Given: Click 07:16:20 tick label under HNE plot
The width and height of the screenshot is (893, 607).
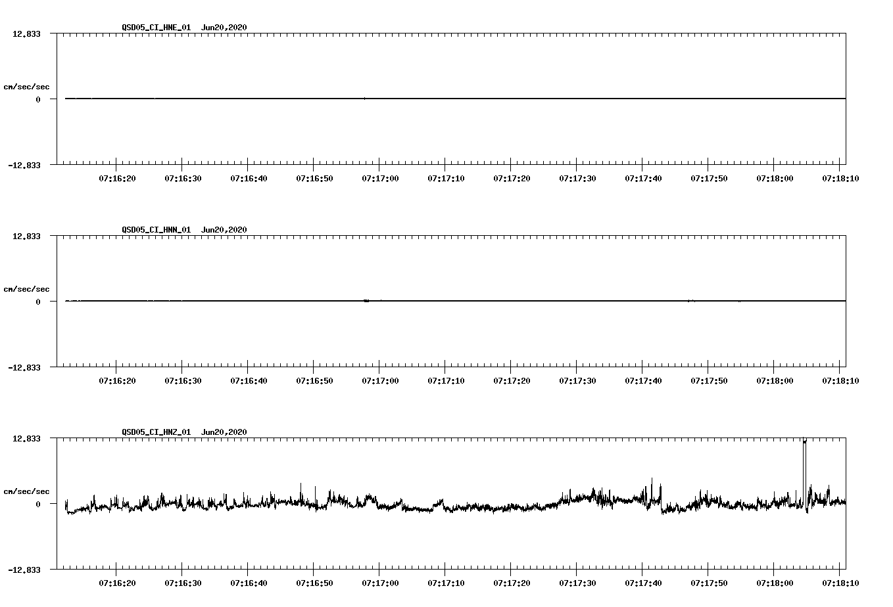Looking at the screenshot, I should (118, 178).
